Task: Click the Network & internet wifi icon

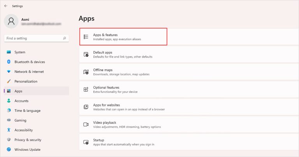Action: click(x=9, y=72)
